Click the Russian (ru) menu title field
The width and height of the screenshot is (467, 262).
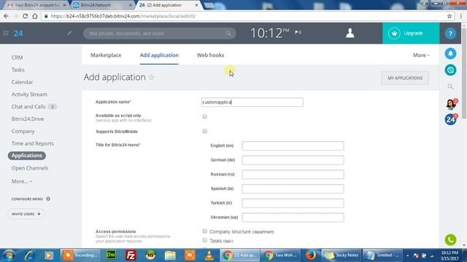tap(293, 175)
